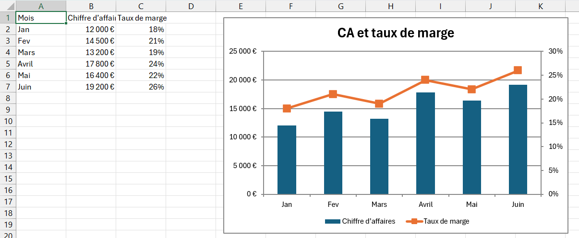The height and width of the screenshot is (238, 579).
Task: Select row 12 header
Action: click(x=8, y=144)
